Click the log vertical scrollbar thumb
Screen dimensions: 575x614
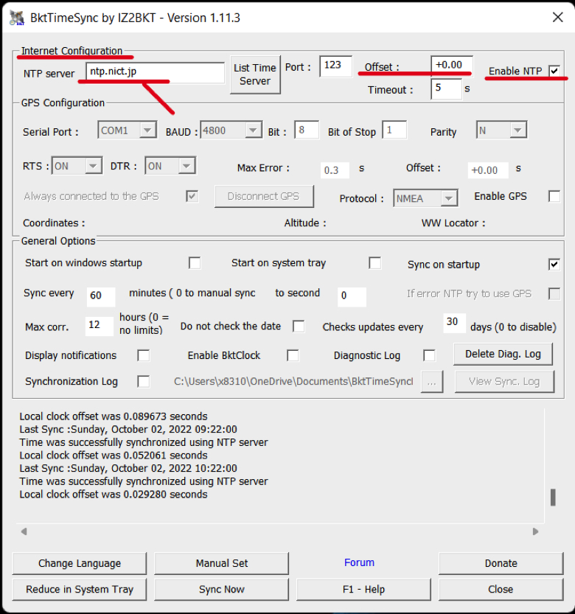(x=553, y=498)
